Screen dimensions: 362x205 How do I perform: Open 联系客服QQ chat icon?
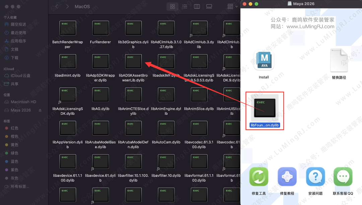pyautogui.click(x=343, y=177)
